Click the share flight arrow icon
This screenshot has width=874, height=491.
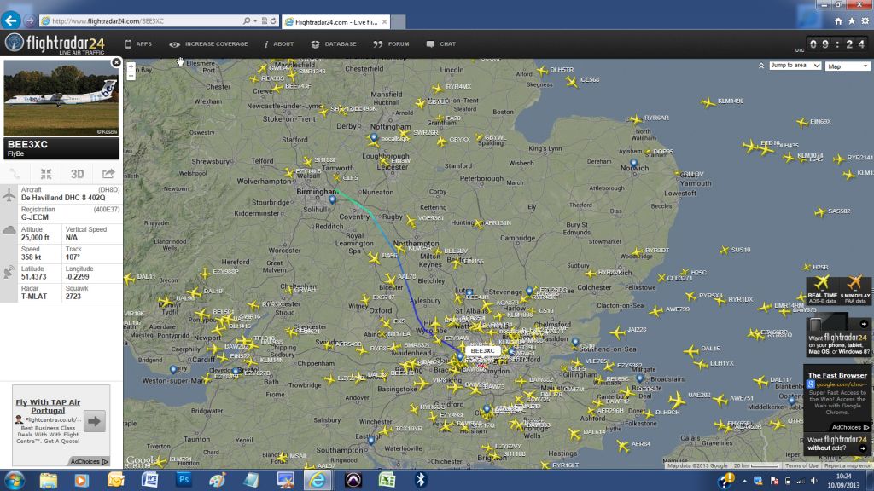[x=108, y=174]
